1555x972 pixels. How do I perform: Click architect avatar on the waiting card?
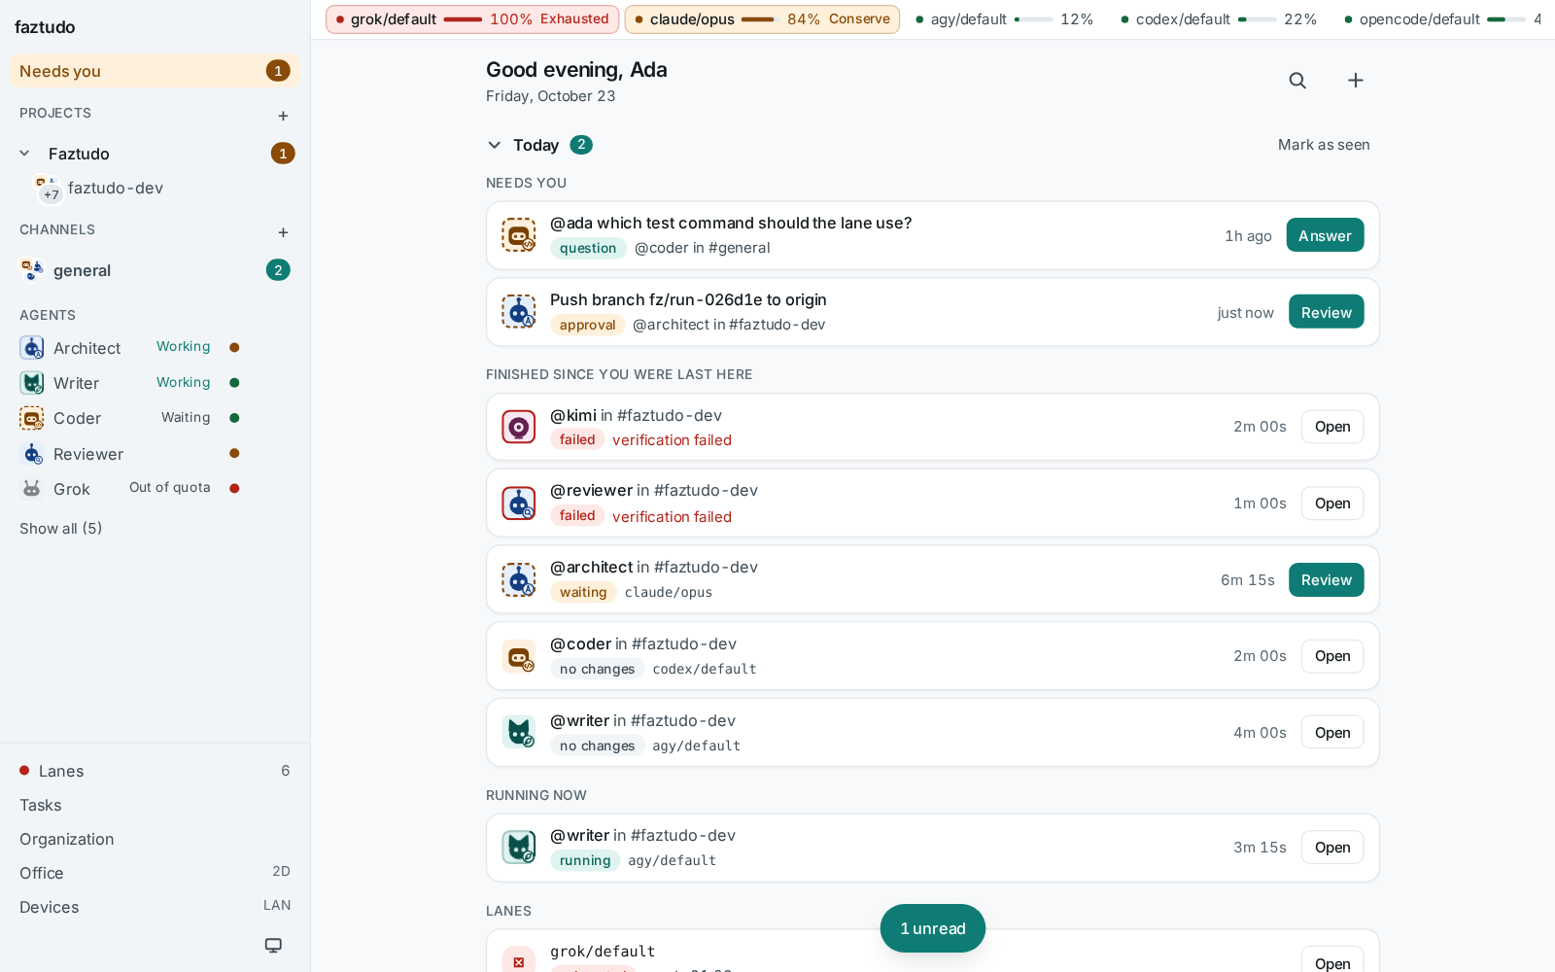click(x=519, y=580)
